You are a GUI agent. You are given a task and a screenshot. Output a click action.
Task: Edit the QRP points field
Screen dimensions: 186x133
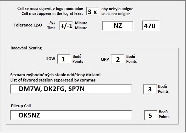pos(117,59)
